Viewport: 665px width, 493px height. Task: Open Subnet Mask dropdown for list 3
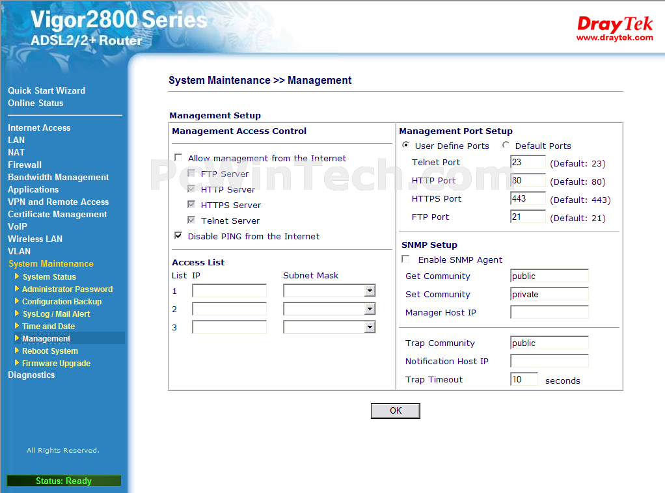(370, 327)
